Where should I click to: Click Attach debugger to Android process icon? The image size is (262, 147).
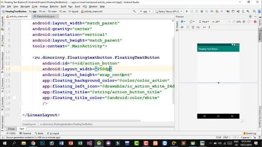point(217,11)
